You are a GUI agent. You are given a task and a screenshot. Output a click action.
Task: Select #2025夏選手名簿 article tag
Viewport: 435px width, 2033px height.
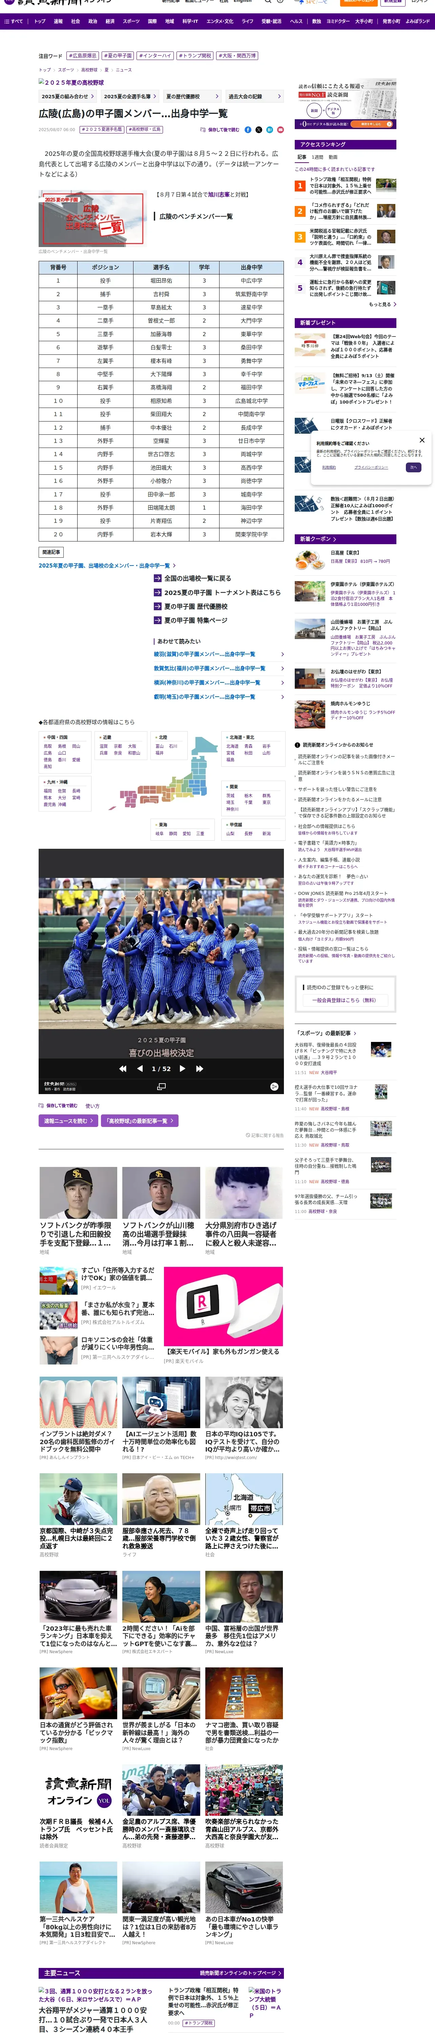(102, 129)
